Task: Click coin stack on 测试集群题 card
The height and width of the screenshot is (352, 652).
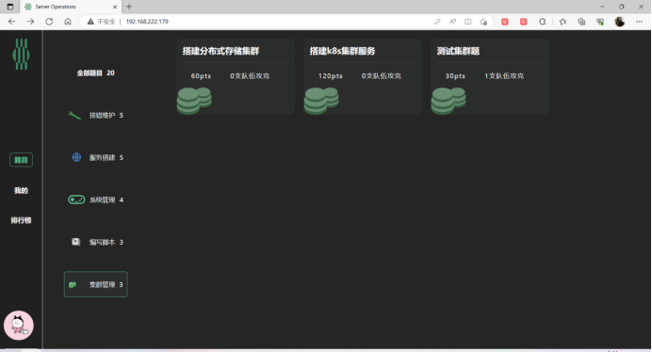Action: point(448,101)
